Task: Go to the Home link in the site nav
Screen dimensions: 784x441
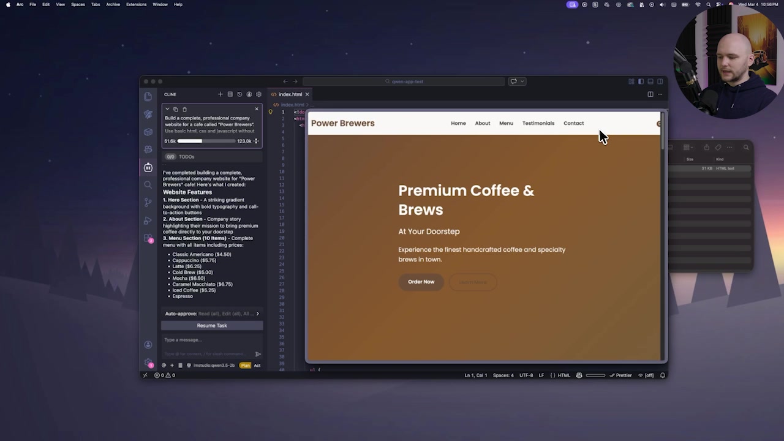Action: (x=458, y=123)
